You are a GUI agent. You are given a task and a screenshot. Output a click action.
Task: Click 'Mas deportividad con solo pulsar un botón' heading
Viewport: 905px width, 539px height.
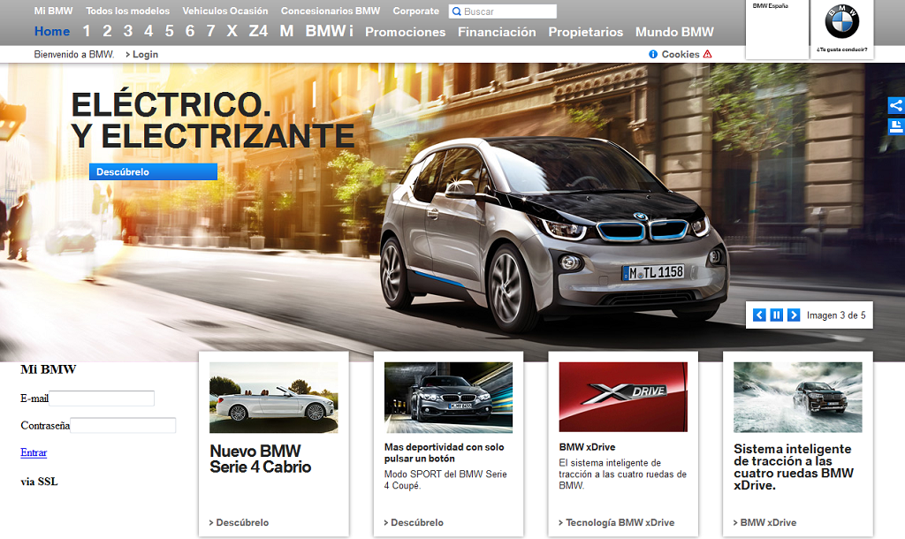click(x=445, y=452)
